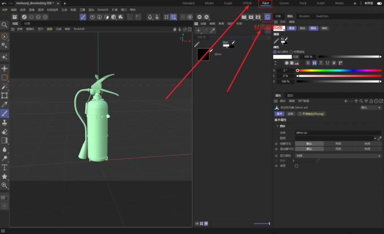The image size is (384, 234).
Task: Click the up arrow in attributes panel
Action: tap(356, 101)
